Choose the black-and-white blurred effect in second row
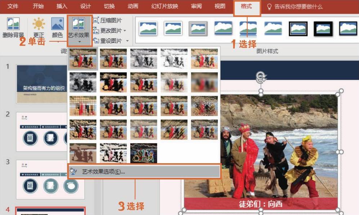This screenshot has width=359, height=215. point(83,82)
